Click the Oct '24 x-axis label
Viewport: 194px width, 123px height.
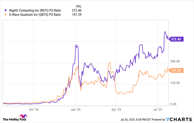[x=34, y=110]
